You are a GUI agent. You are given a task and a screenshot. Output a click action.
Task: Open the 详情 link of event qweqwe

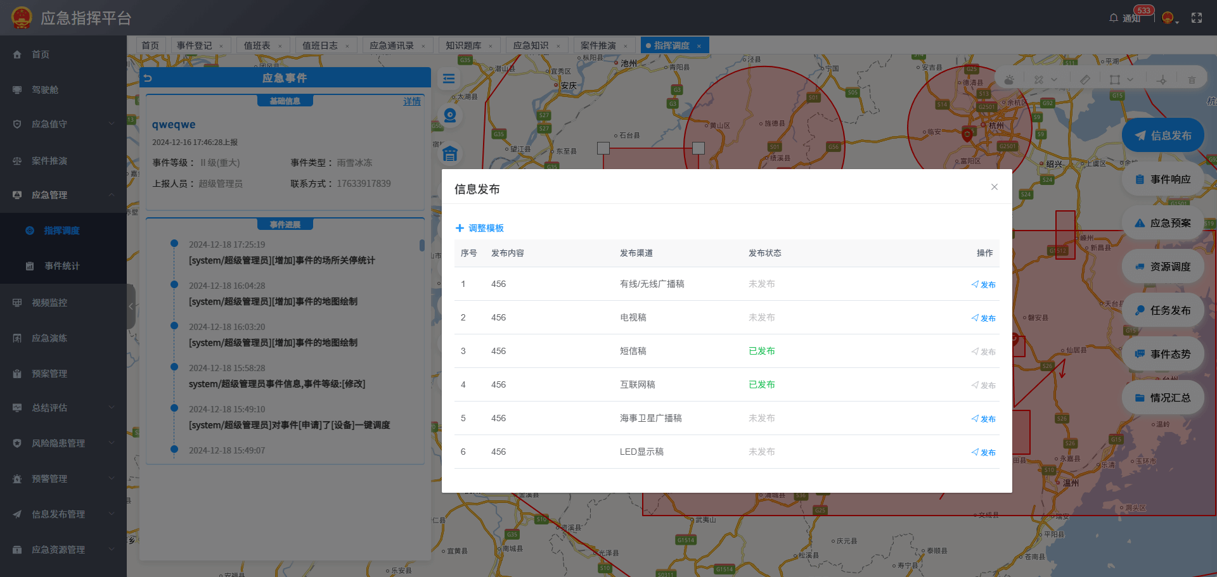click(x=412, y=101)
